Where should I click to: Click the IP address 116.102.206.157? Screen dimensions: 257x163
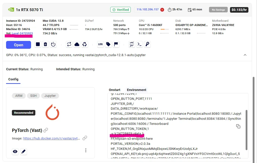147,10
